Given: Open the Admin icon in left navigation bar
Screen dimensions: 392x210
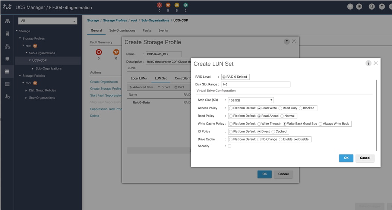Looking at the screenshot, I should [7, 97].
